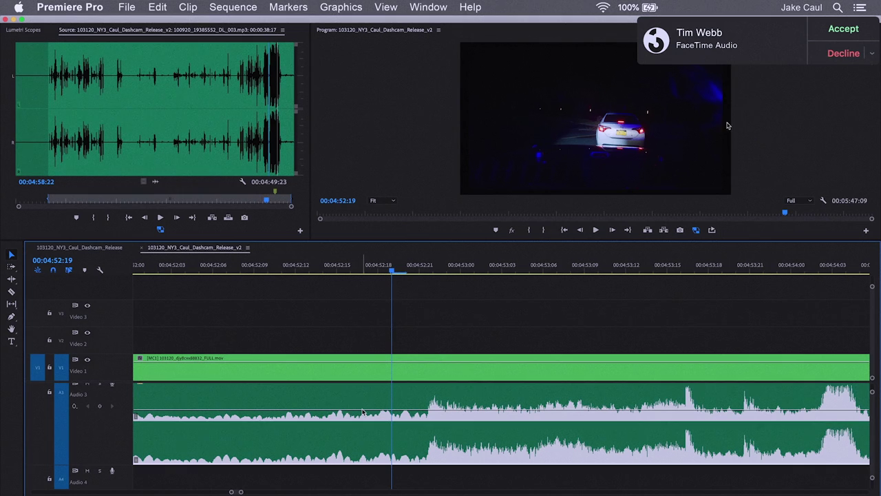Open the Clip menu
Image resolution: width=881 pixels, height=496 pixels.
188,7
